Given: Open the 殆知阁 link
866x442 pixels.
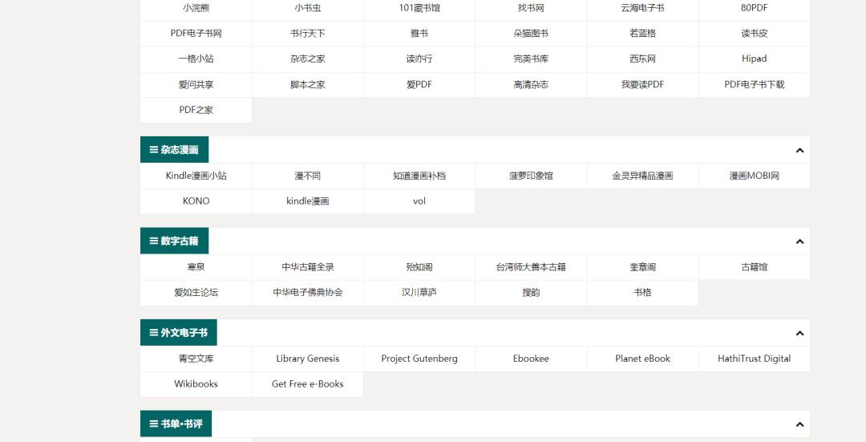Looking at the screenshot, I should (419, 267).
